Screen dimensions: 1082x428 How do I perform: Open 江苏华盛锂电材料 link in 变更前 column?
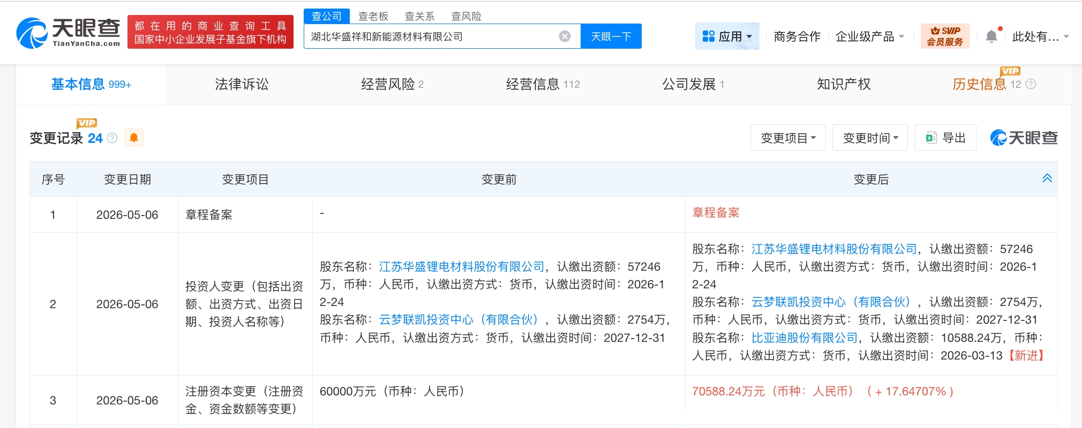point(462,266)
